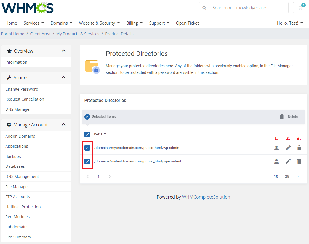Open Hotlinks Protection in sidebar
The height and width of the screenshot is (244, 309).
36,207
